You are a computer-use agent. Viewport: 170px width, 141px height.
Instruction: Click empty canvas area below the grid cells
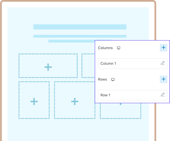(x=78, y=130)
